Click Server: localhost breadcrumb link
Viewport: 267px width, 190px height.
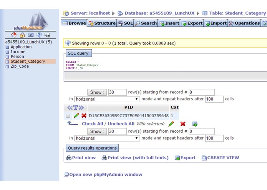pos(90,13)
